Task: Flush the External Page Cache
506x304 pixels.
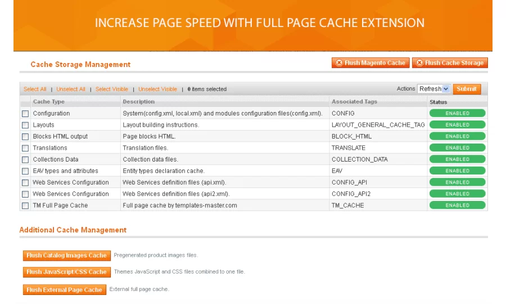Action: [x=64, y=290]
